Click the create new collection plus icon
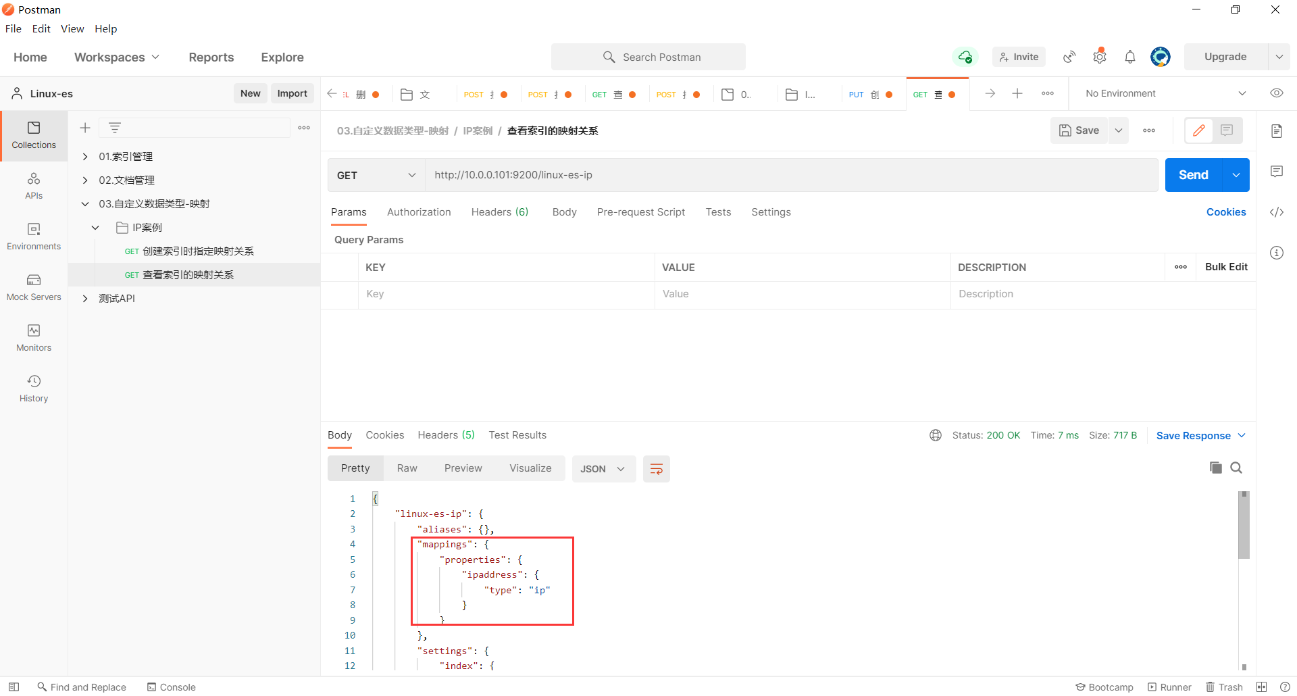The image size is (1297, 696). tap(85, 128)
